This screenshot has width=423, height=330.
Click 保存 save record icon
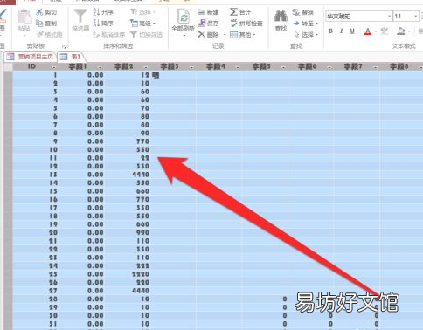(202, 23)
